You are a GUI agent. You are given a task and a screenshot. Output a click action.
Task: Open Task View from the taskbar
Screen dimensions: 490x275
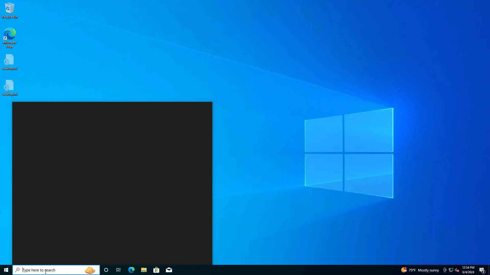[x=118, y=270]
